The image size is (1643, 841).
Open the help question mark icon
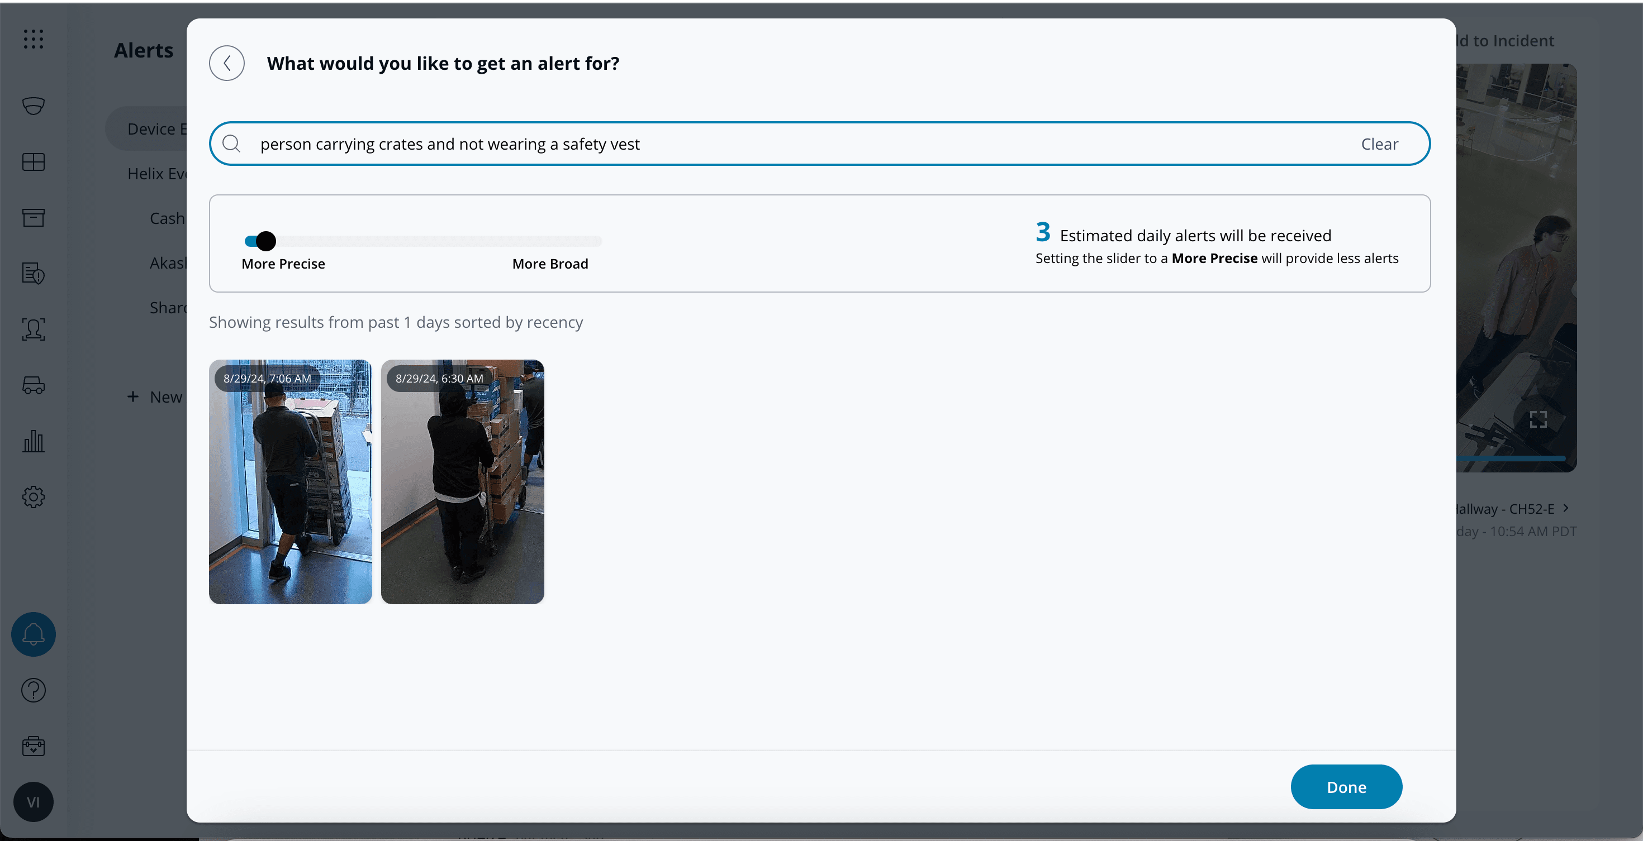point(33,690)
